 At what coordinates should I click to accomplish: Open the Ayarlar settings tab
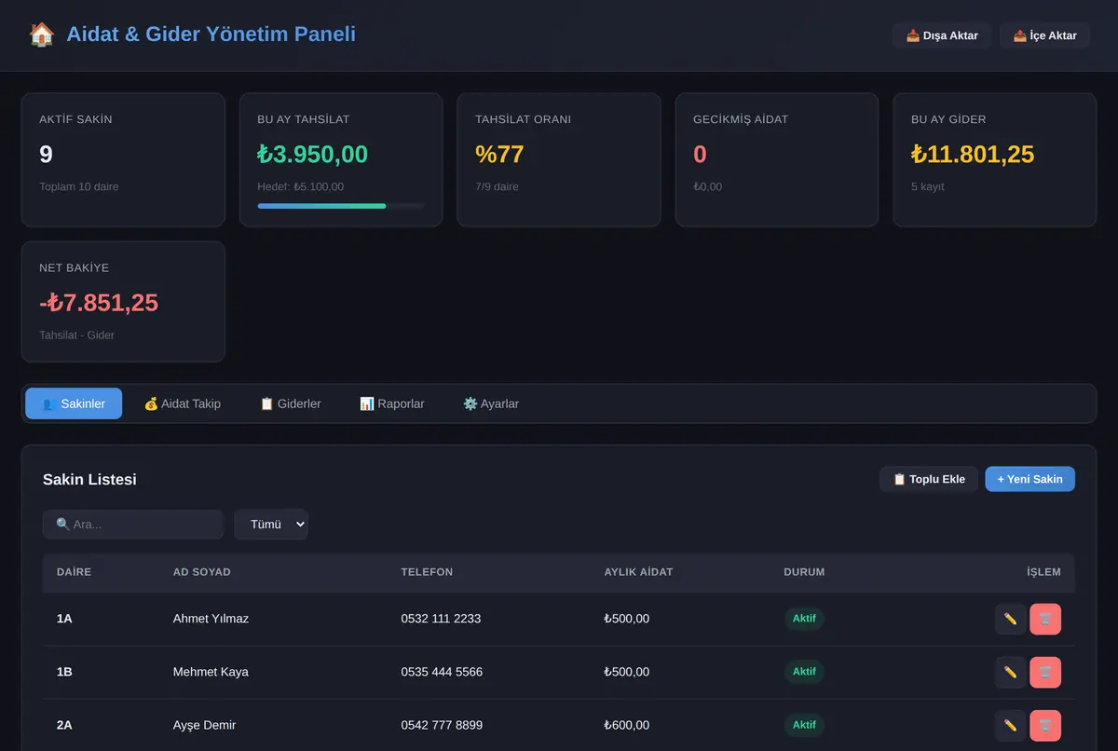[491, 403]
